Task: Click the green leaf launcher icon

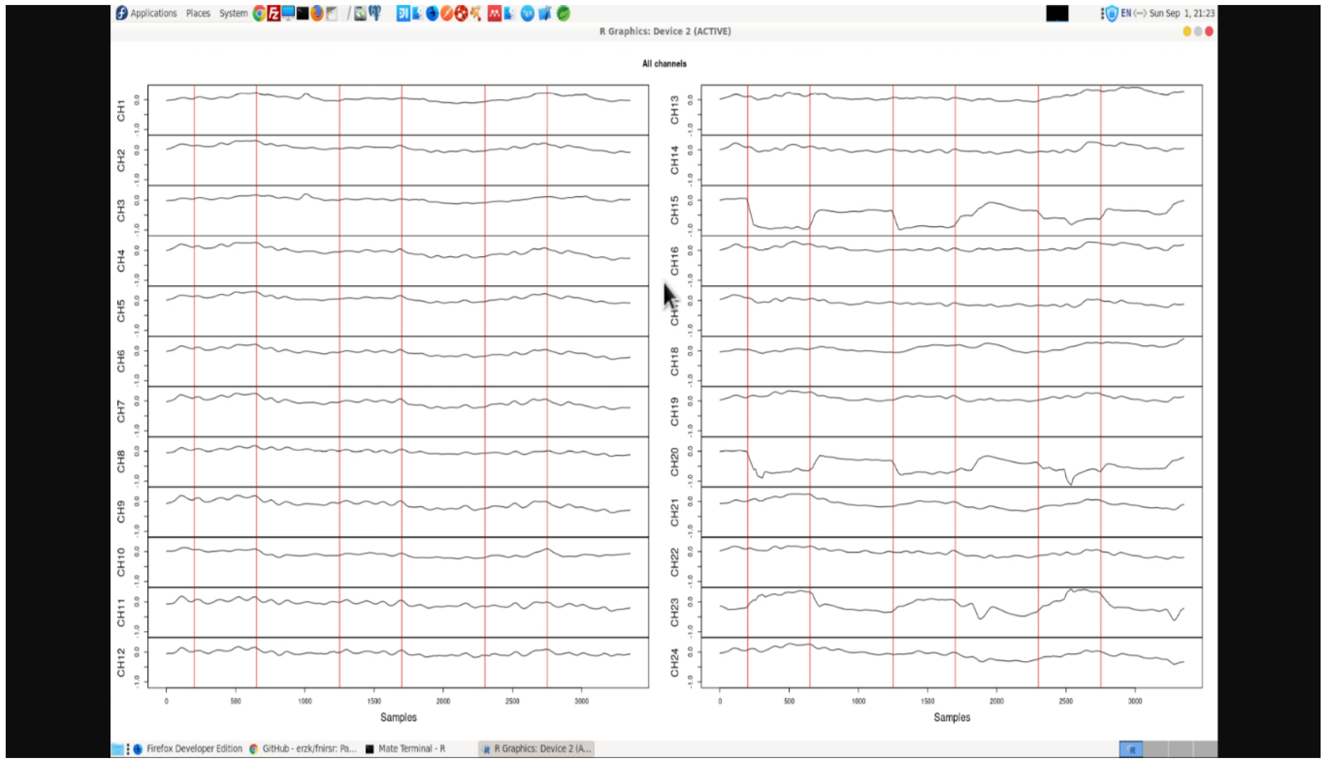Action: tap(563, 14)
